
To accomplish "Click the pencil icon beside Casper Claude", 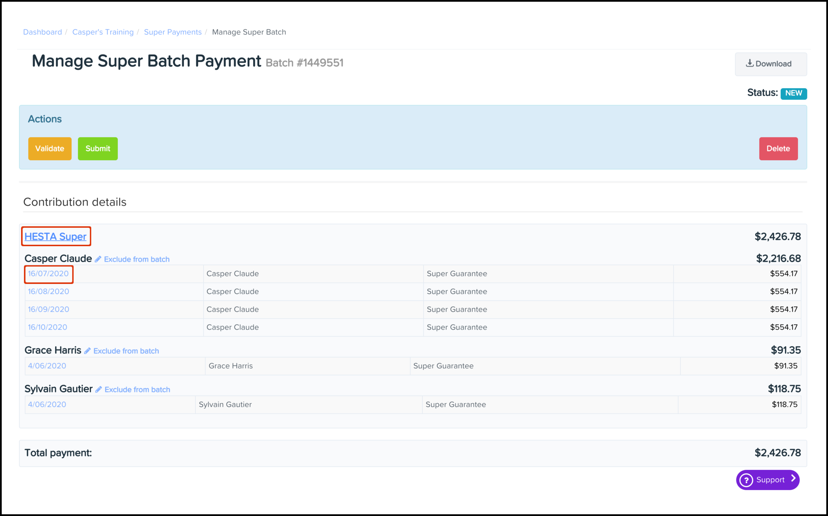I will [98, 259].
